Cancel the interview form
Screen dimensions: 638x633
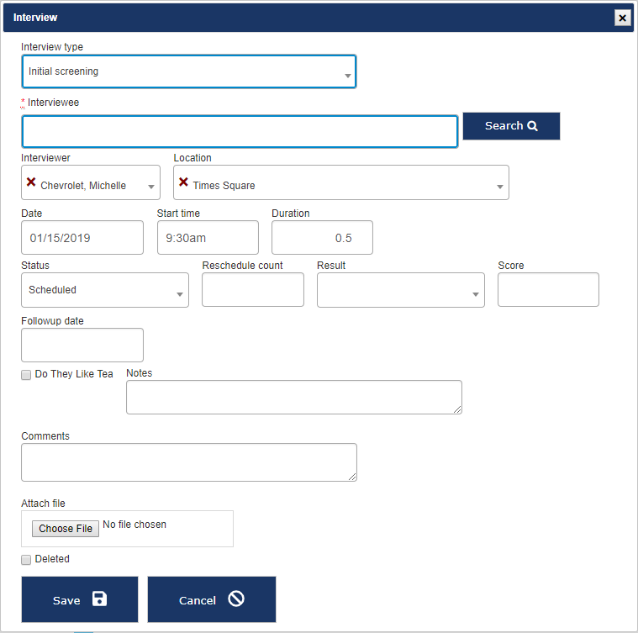tap(211, 599)
